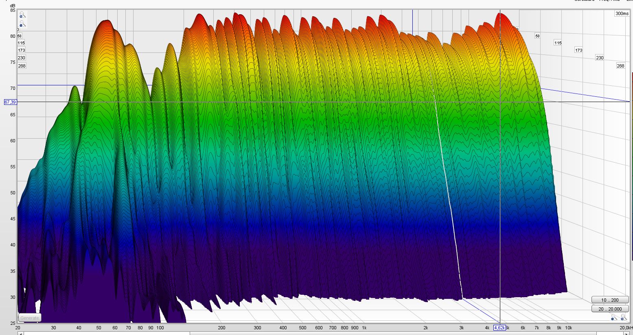The image size is (633, 335).
Task: Set frequency range to 10 .. 200
Action: tap(609, 300)
